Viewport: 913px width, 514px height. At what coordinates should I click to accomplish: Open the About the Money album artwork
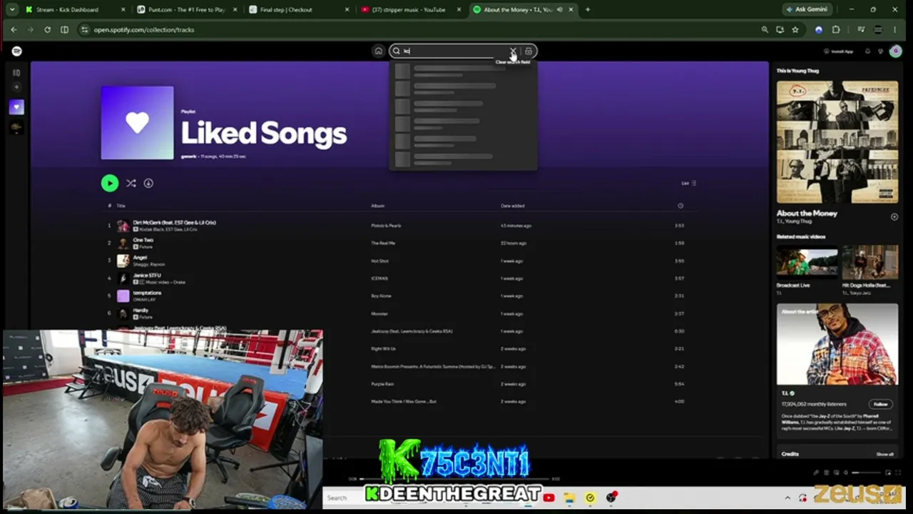click(x=837, y=142)
